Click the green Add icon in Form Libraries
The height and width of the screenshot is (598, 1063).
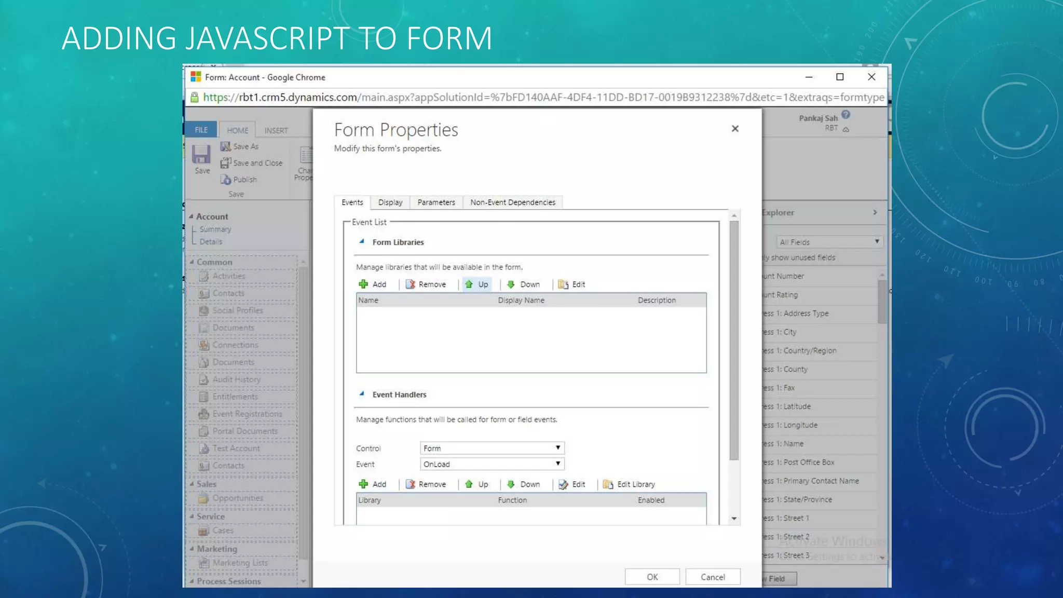click(363, 284)
